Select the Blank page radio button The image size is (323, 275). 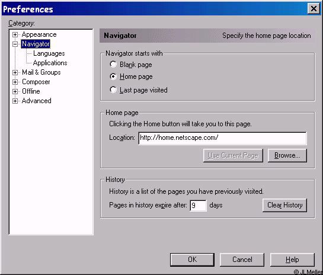pyautogui.click(x=113, y=64)
